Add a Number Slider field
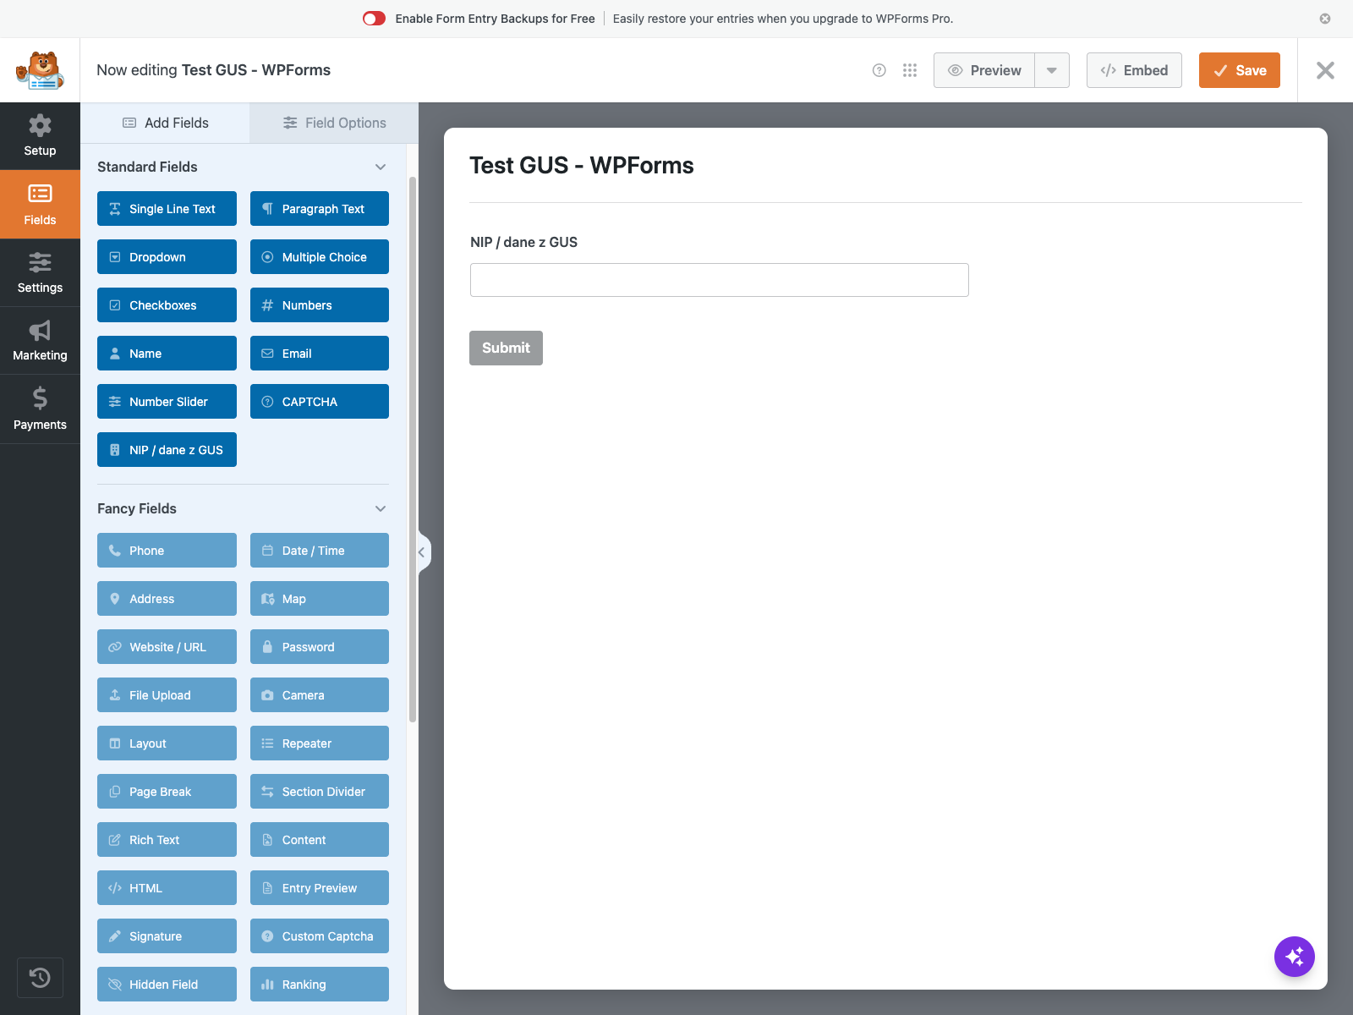Viewport: 1353px width, 1015px height. (x=167, y=402)
